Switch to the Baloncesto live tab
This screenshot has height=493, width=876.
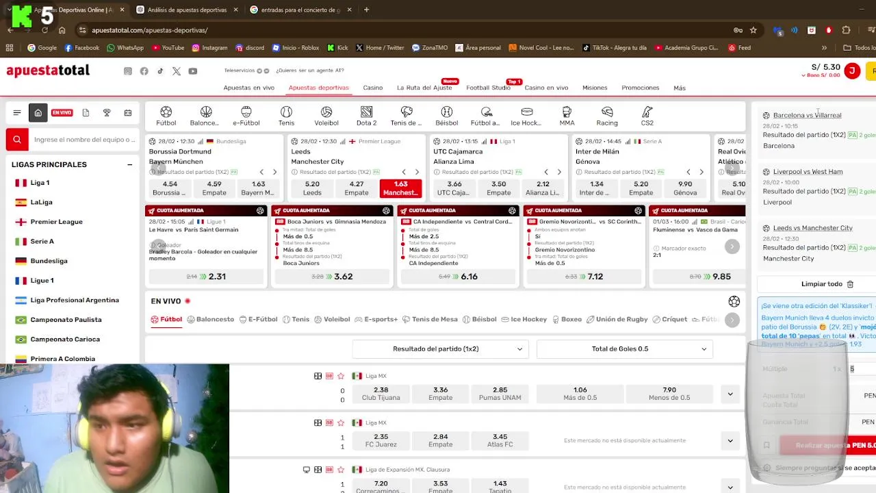click(211, 319)
